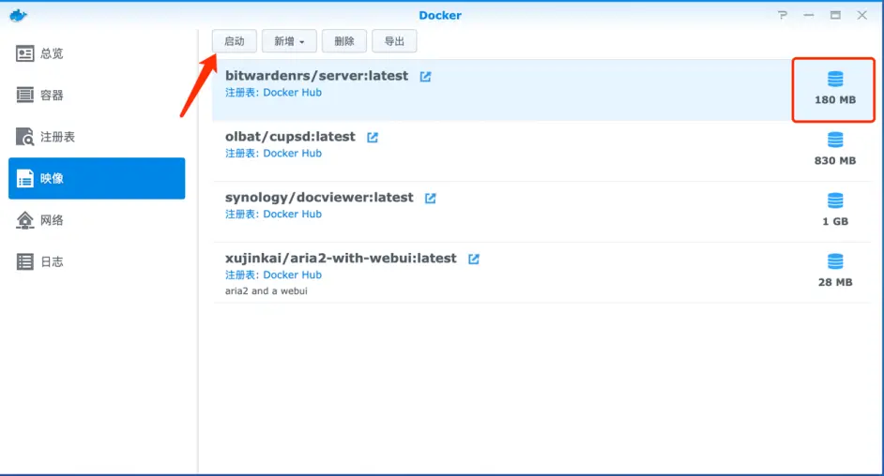Open external link icon for bitwardenrs/server

pos(426,77)
